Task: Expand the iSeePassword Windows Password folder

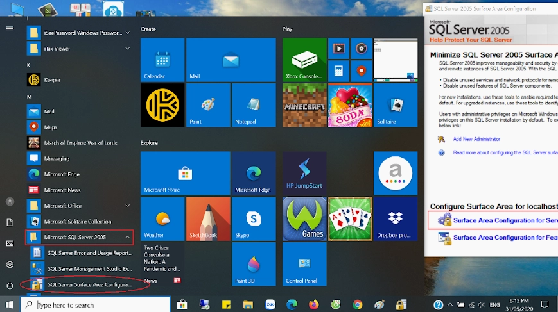Action: pos(127,33)
